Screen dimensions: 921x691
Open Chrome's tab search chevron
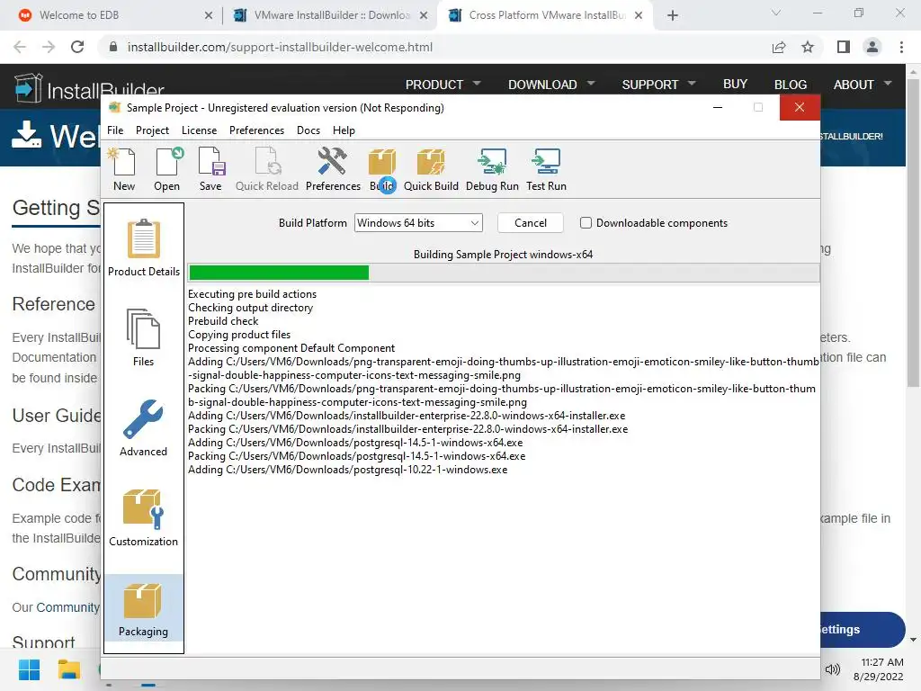coord(776,13)
